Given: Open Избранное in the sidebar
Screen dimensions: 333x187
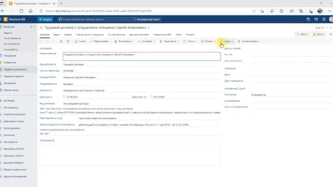Looking at the screenshot, I should pyautogui.click(x=10, y=62).
